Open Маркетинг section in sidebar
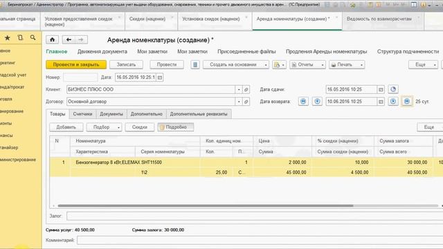 (8, 63)
